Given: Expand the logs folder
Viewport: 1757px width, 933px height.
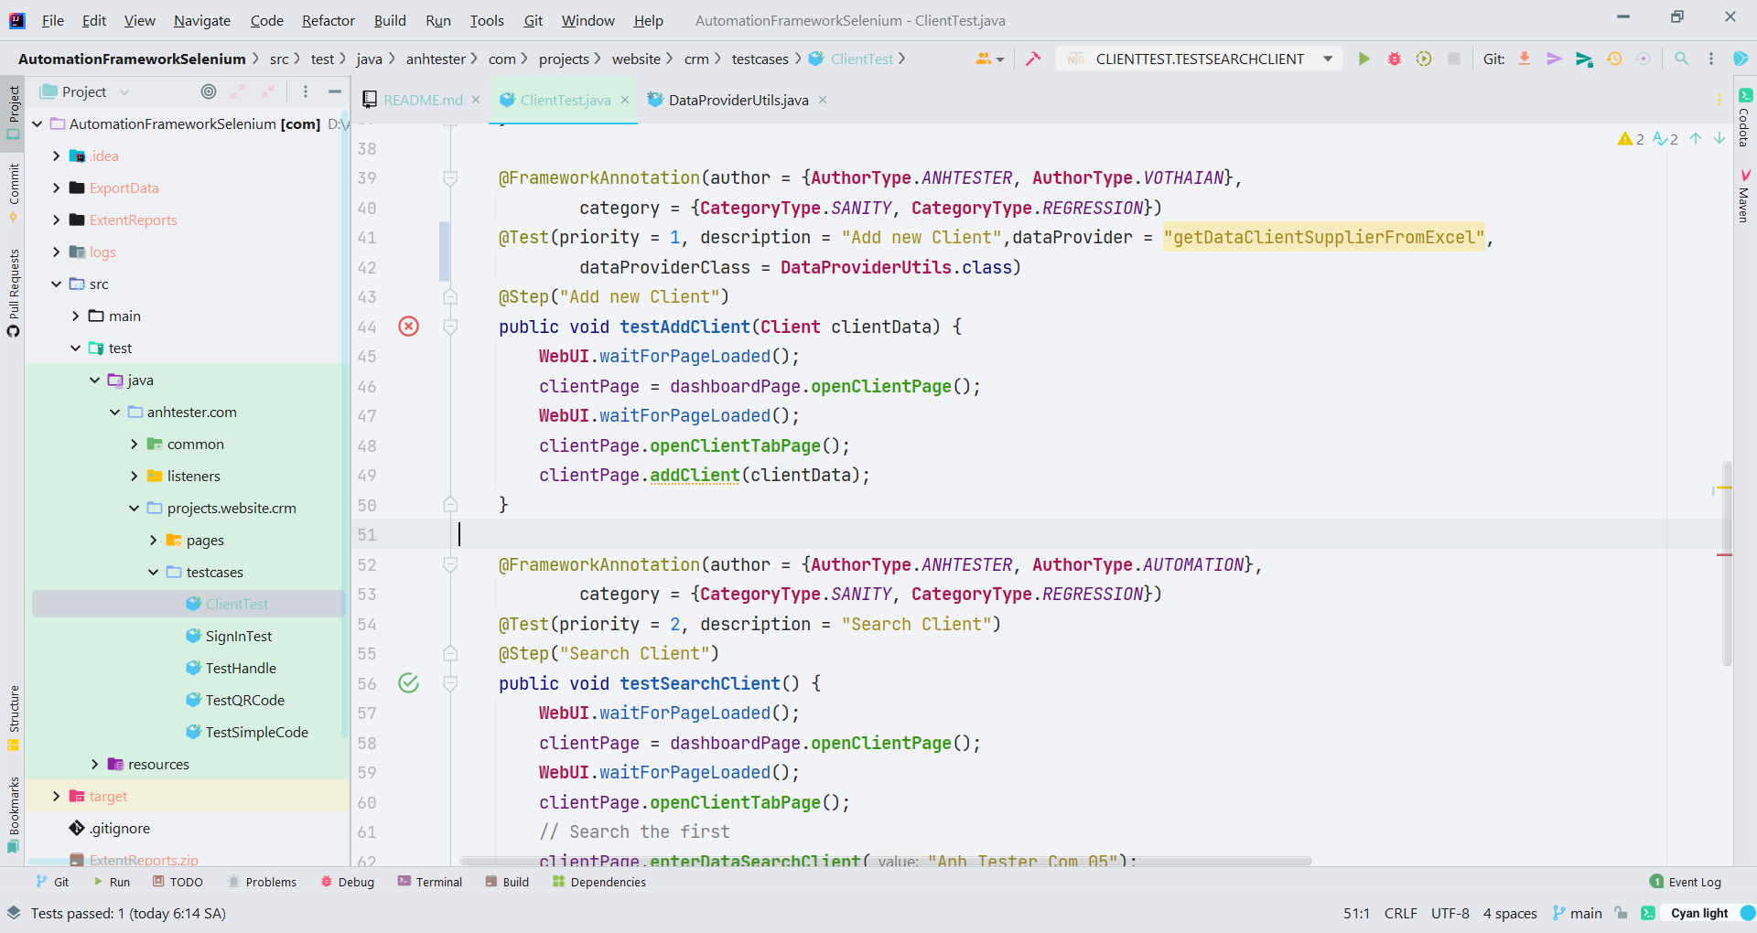Looking at the screenshot, I should (x=56, y=252).
